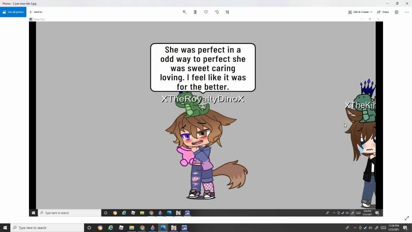Click See all photos button
Screen dimensions: 412x232
[13, 12]
